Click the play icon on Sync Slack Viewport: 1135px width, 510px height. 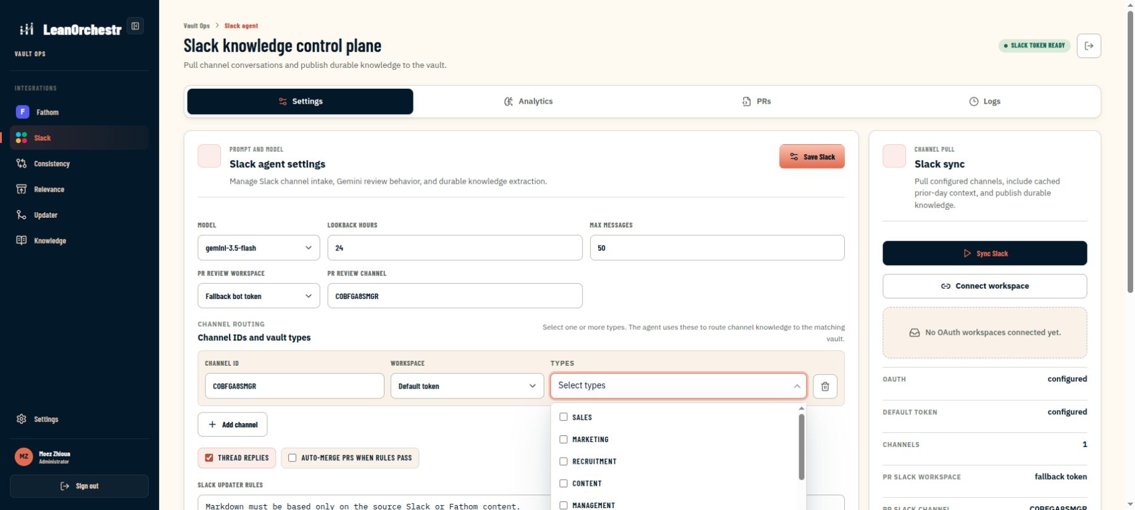967,253
